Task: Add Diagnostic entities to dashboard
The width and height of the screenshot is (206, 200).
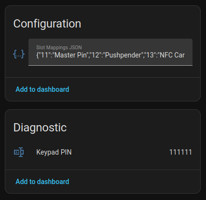Action: 42,182
